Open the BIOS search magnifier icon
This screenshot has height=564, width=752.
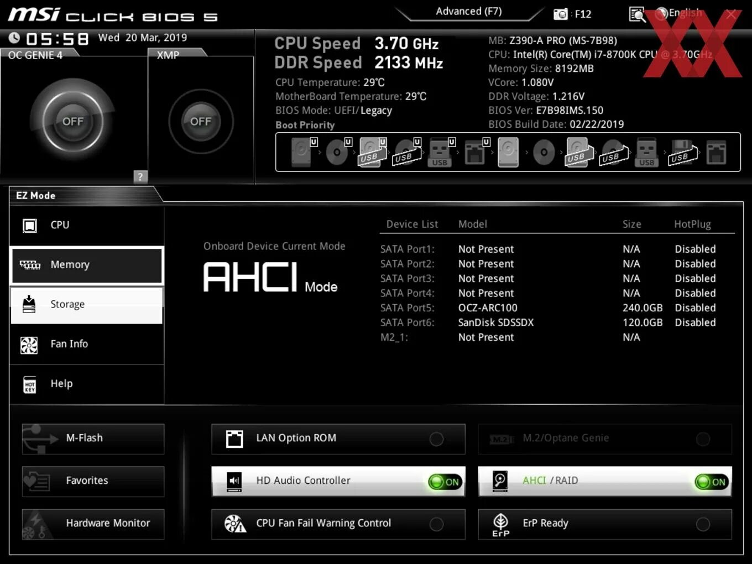pyautogui.click(x=637, y=14)
